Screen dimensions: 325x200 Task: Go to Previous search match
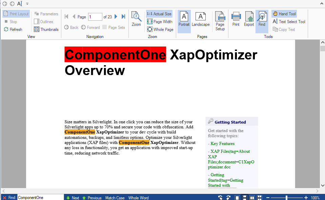coord(92,198)
